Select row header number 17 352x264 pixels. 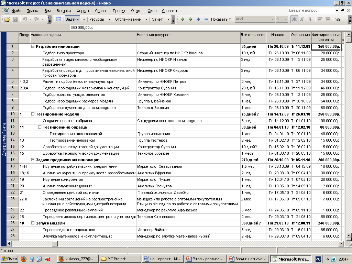click(13, 160)
